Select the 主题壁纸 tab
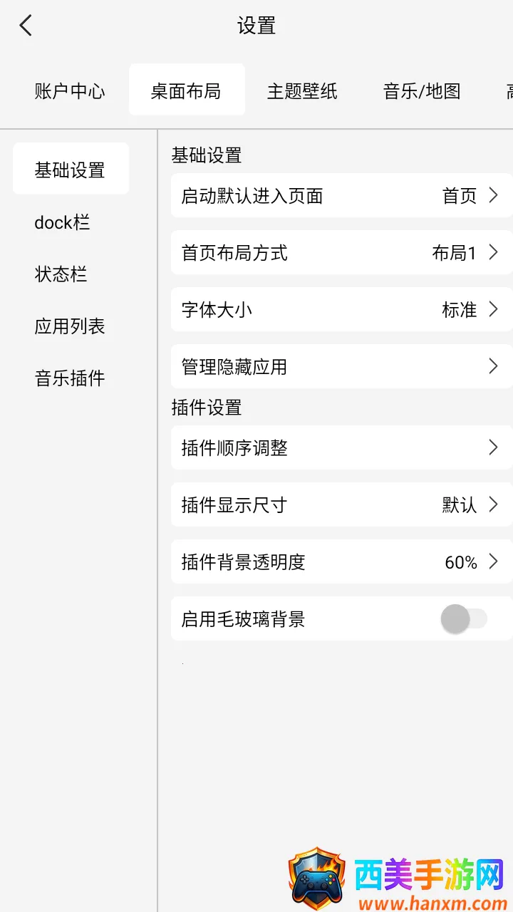513x912 pixels. click(302, 91)
